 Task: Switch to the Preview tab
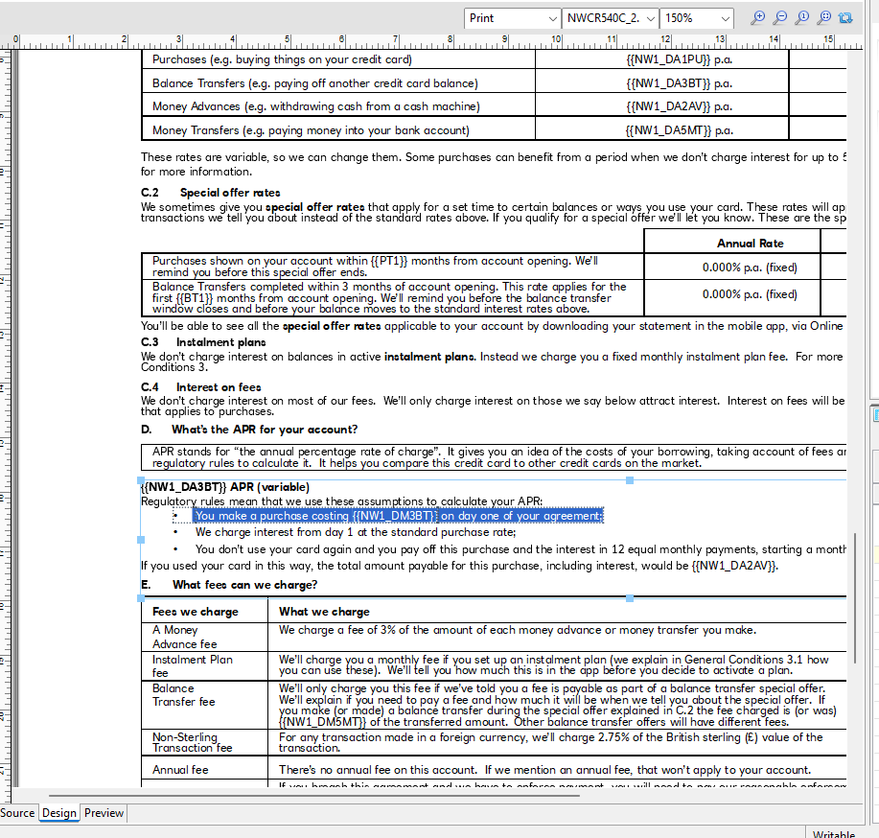(x=104, y=813)
